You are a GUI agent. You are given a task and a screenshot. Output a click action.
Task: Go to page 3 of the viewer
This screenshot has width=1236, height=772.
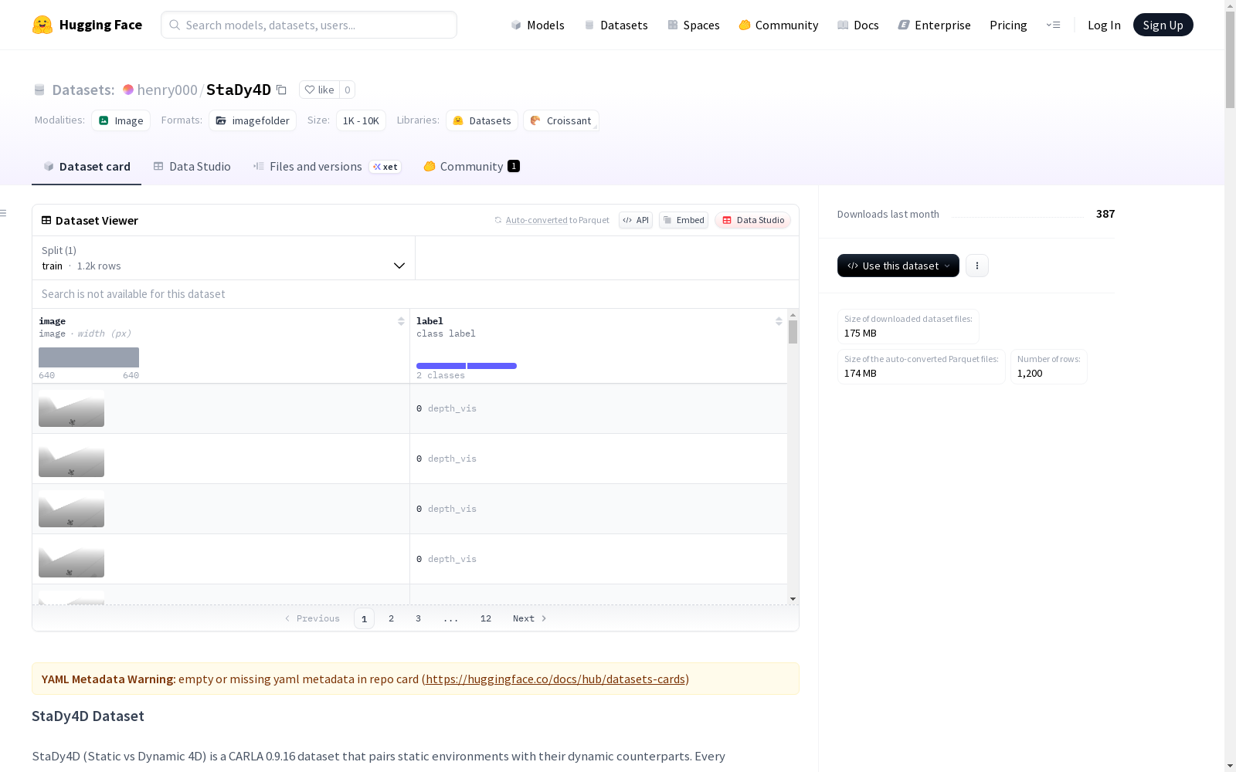coord(419,618)
